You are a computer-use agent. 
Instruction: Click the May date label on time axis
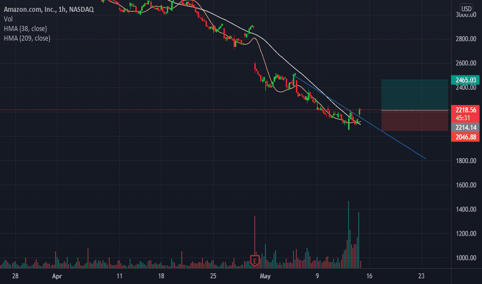point(265,276)
